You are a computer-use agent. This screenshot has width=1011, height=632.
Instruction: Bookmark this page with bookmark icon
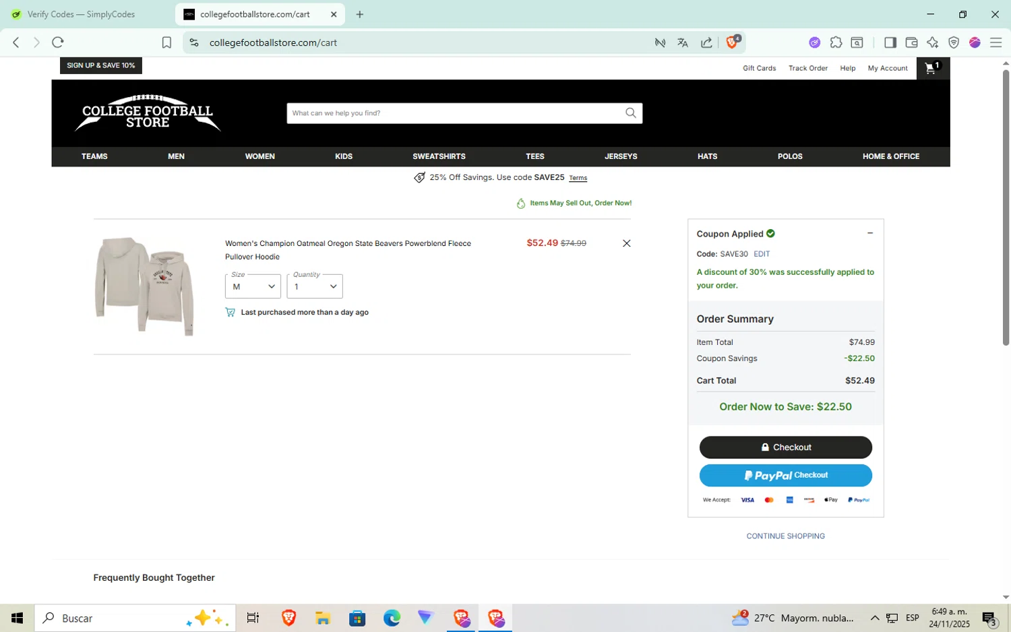[x=166, y=42]
